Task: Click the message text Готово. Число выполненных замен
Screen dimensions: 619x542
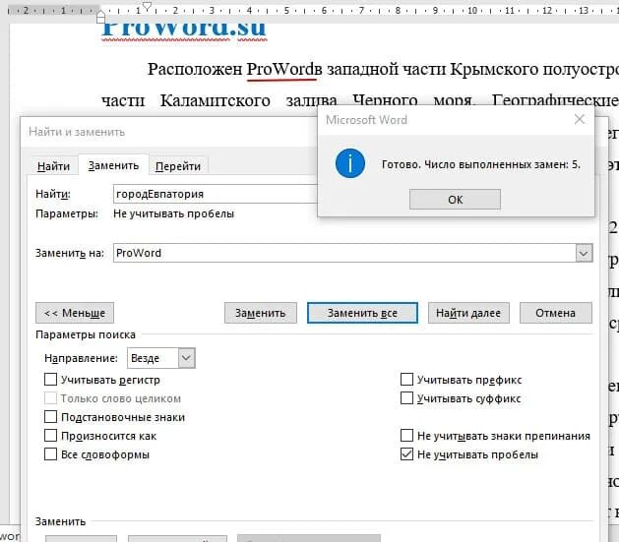Action: [x=481, y=164]
